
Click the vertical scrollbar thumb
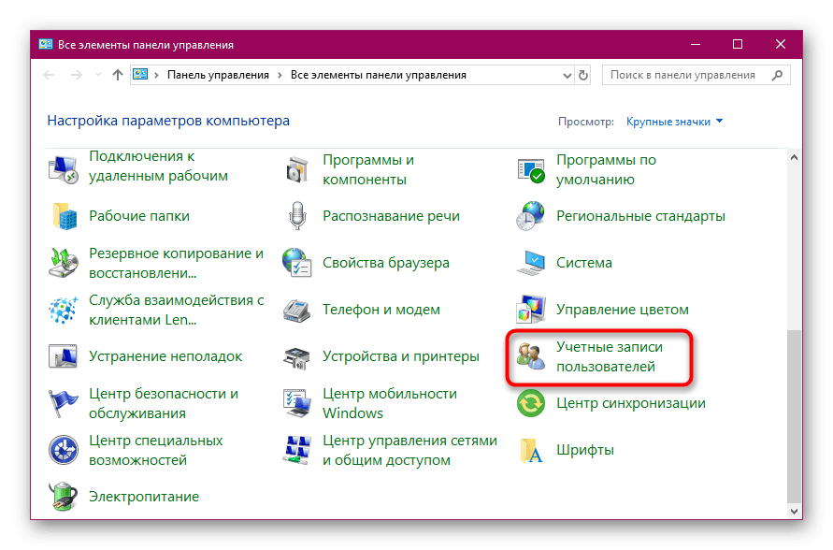(x=794, y=416)
